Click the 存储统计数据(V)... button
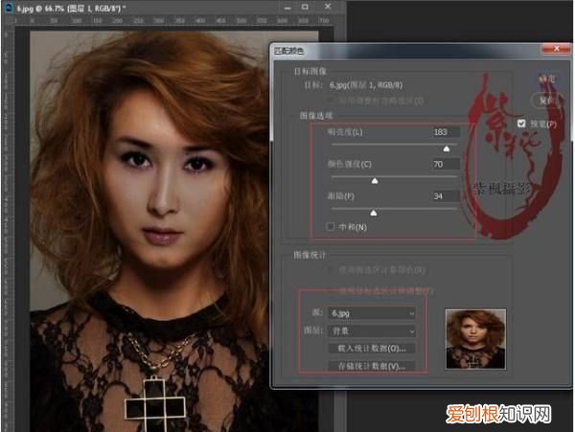 (x=372, y=366)
